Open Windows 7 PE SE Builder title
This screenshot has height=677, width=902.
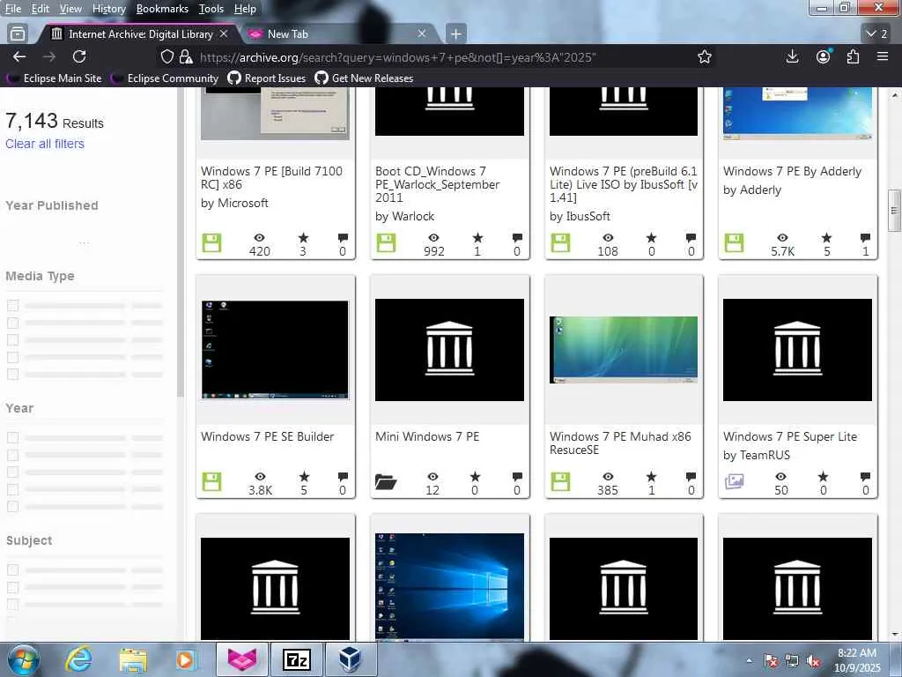(x=268, y=436)
